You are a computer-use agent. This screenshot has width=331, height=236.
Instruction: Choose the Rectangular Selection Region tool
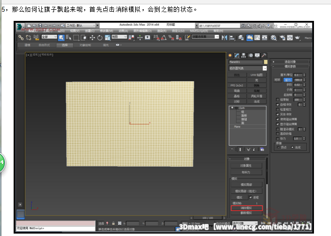coord(76,38)
